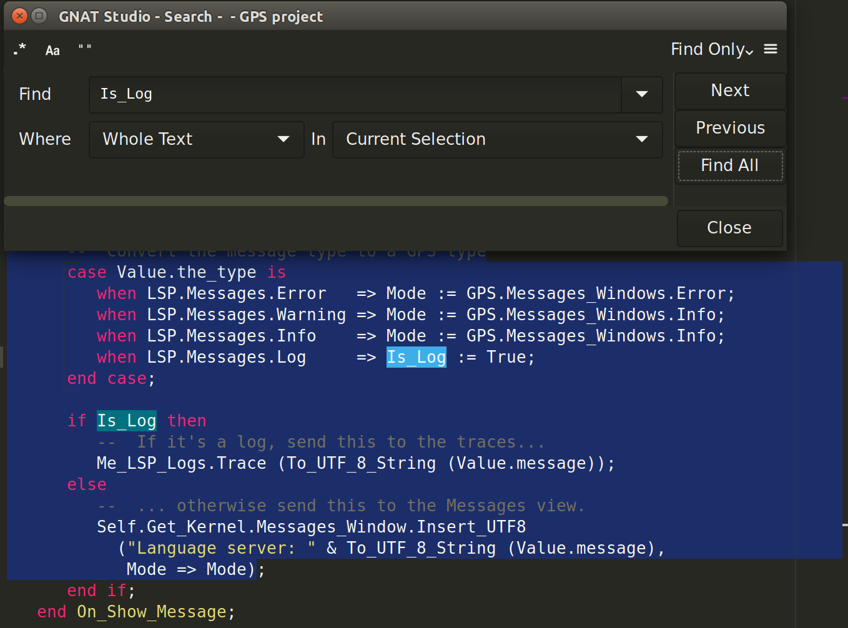This screenshot has width=848, height=628.
Task: Close the search window via orange X
Action: coord(20,16)
